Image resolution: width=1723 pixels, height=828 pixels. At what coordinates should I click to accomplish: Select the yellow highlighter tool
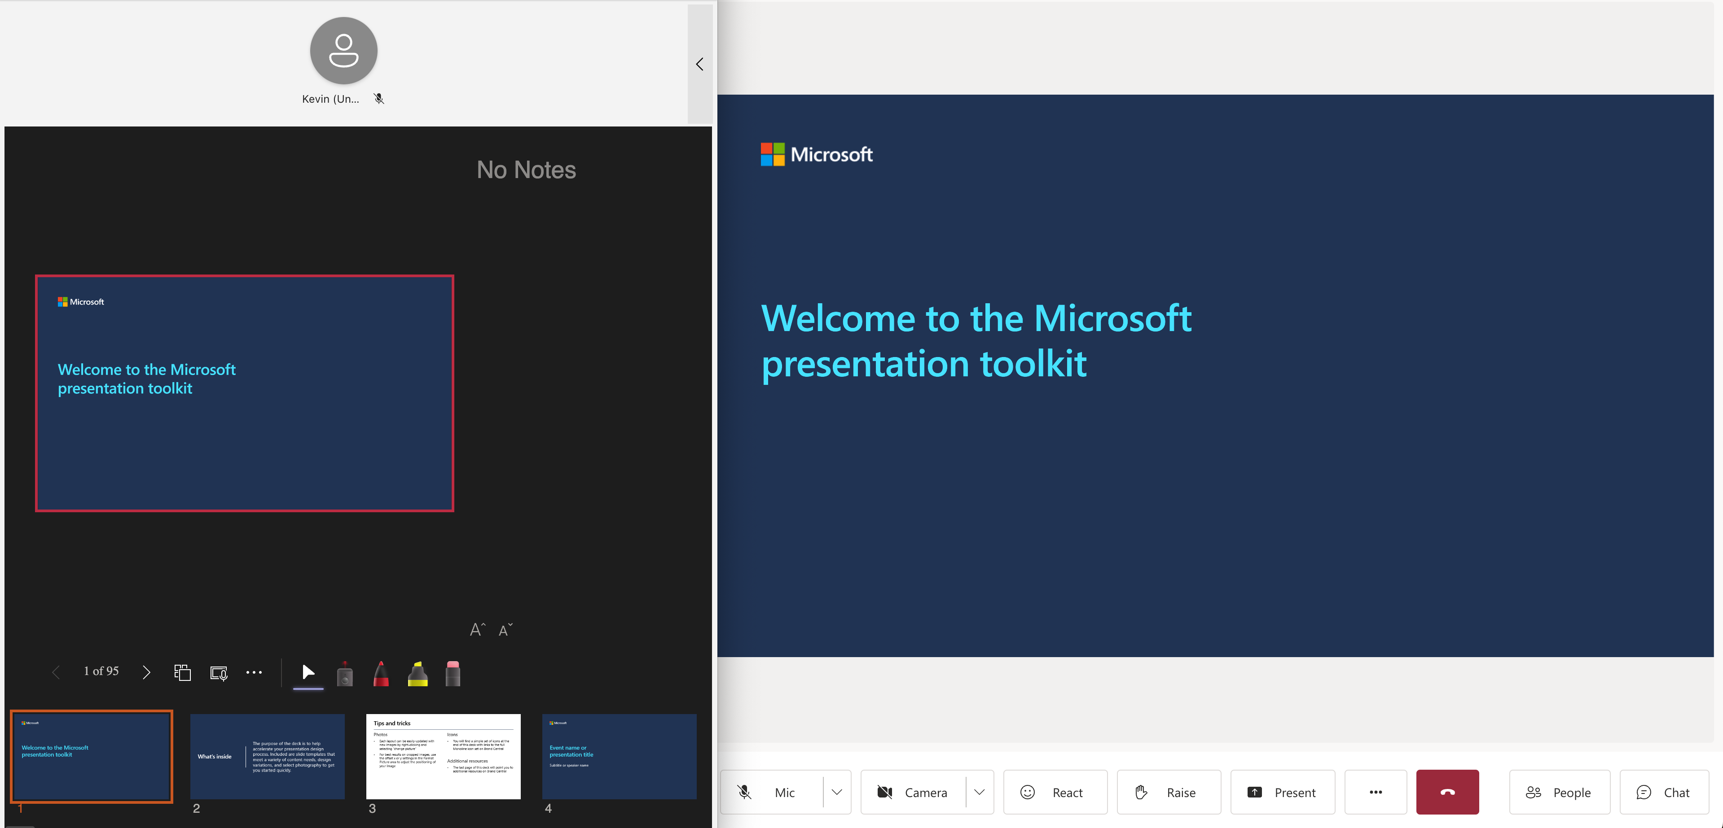click(x=418, y=674)
